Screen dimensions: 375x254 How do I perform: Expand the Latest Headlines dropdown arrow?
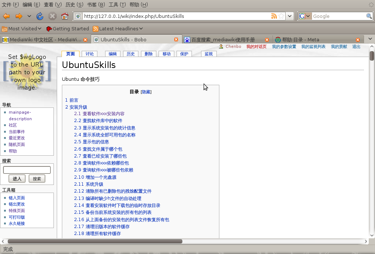coord(141,29)
